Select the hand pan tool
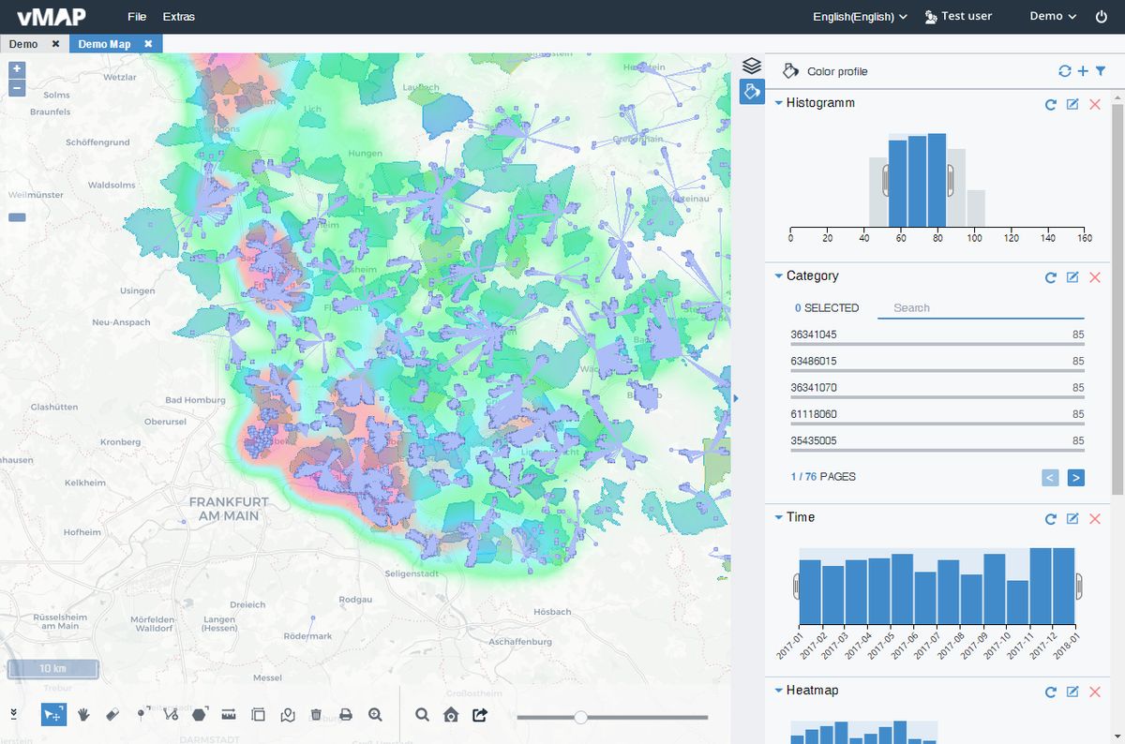1125x744 pixels. 83,714
